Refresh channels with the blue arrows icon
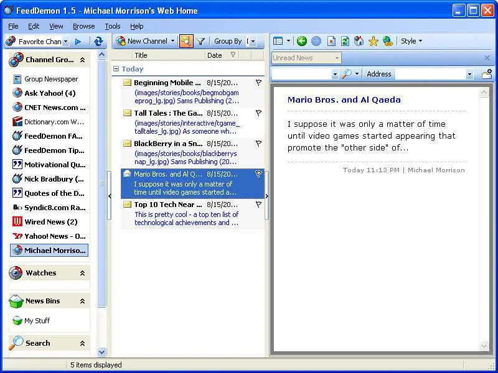The width and height of the screenshot is (498, 373). click(98, 41)
